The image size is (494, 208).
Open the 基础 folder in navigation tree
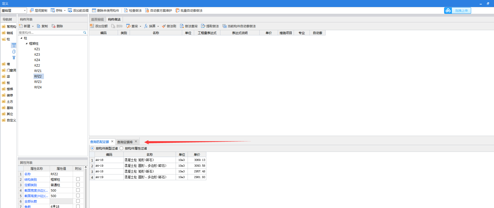pos(4,108)
